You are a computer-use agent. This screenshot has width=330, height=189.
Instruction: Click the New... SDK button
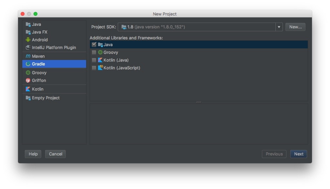click(x=295, y=27)
